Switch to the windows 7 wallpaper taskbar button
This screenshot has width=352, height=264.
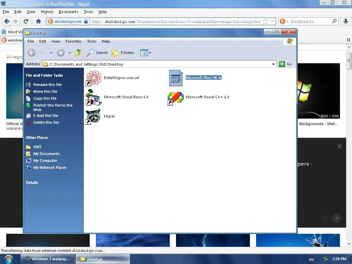click(x=47, y=259)
